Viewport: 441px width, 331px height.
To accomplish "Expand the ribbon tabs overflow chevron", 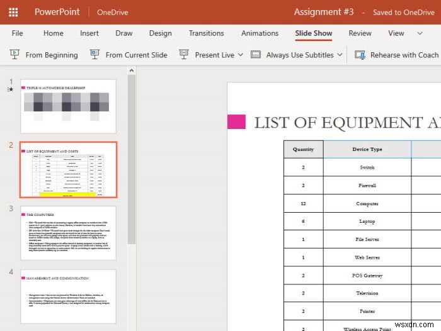I will click(420, 33).
